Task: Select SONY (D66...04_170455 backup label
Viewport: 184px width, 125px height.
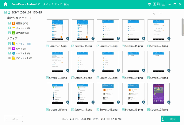Action: point(27,13)
